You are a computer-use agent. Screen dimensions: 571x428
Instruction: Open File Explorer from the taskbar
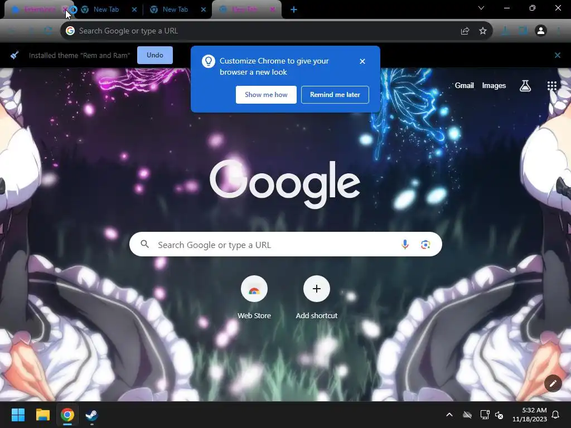coord(42,415)
